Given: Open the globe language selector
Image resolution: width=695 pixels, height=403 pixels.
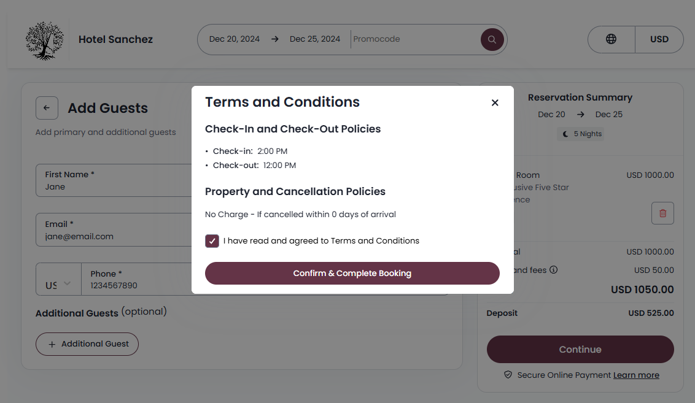Looking at the screenshot, I should pos(611,39).
